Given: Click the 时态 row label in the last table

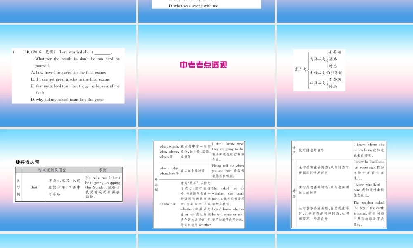Looking at the screenshot, I should coord(294,193).
